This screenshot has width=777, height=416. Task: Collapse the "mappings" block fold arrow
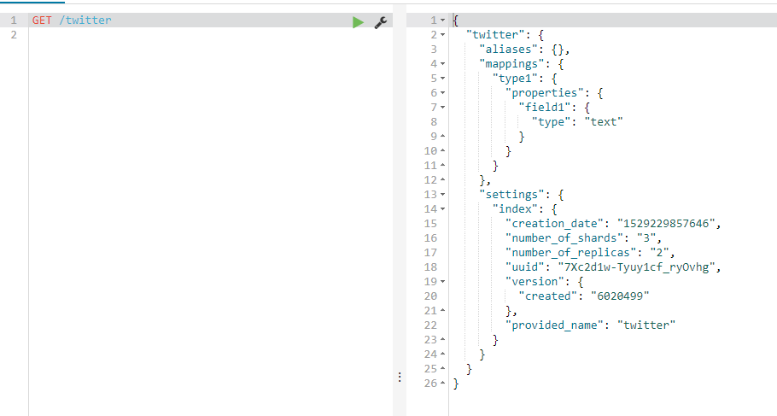443,64
